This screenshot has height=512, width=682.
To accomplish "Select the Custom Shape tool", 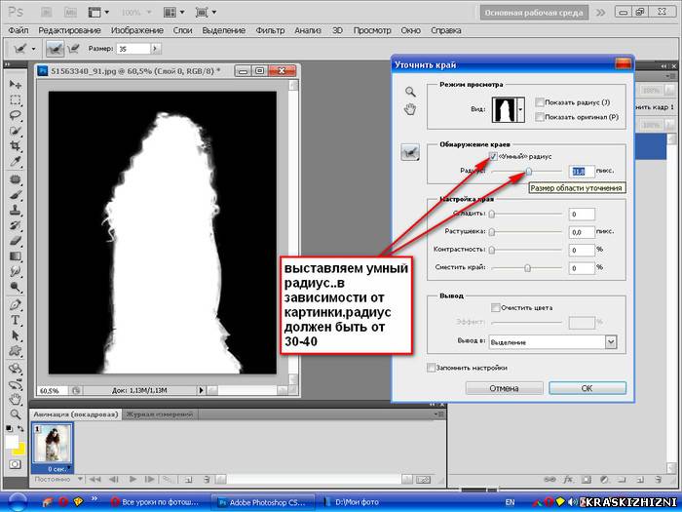I will point(16,351).
